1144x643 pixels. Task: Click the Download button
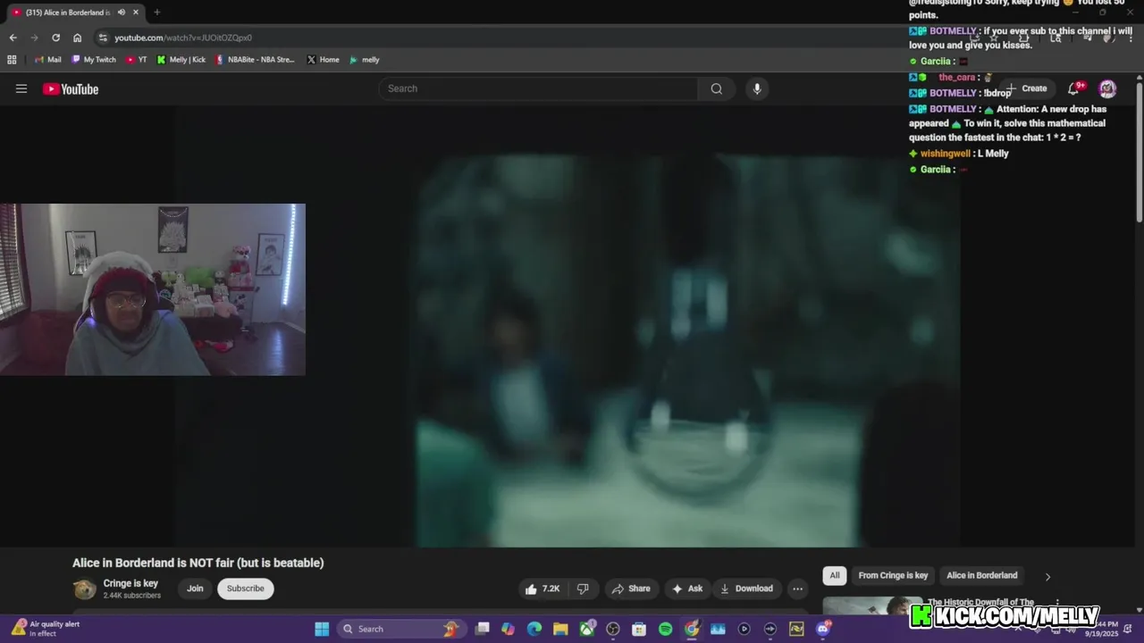pos(746,589)
